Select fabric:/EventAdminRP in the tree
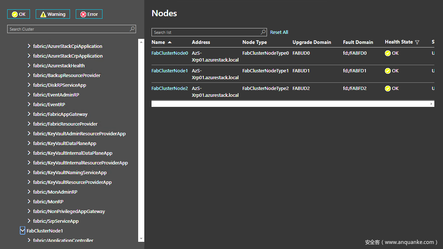The image size is (443, 249). pyautogui.click(x=56, y=95)
